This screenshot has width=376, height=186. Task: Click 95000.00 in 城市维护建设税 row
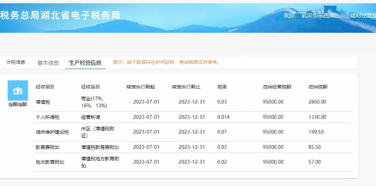tap(273, 132)
